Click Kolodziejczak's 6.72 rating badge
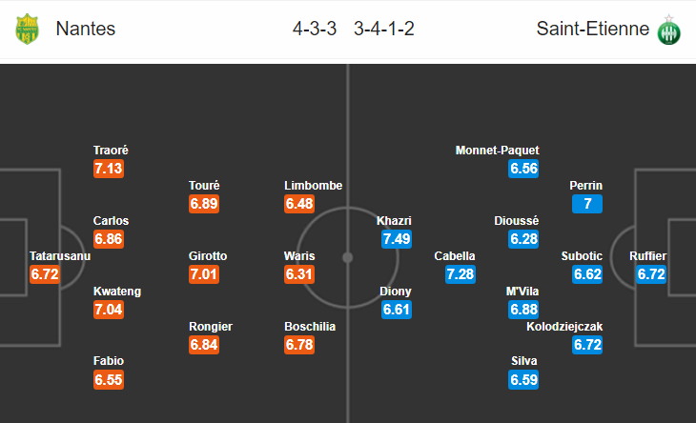Viewport: 696px width, 423px height. coord(587,345)
